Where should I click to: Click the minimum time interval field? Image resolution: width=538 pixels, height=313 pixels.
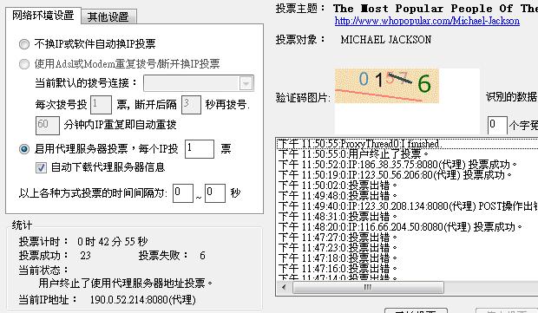coord(183,193)
